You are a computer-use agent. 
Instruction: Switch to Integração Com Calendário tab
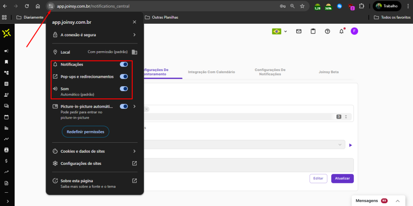(211, 72)
